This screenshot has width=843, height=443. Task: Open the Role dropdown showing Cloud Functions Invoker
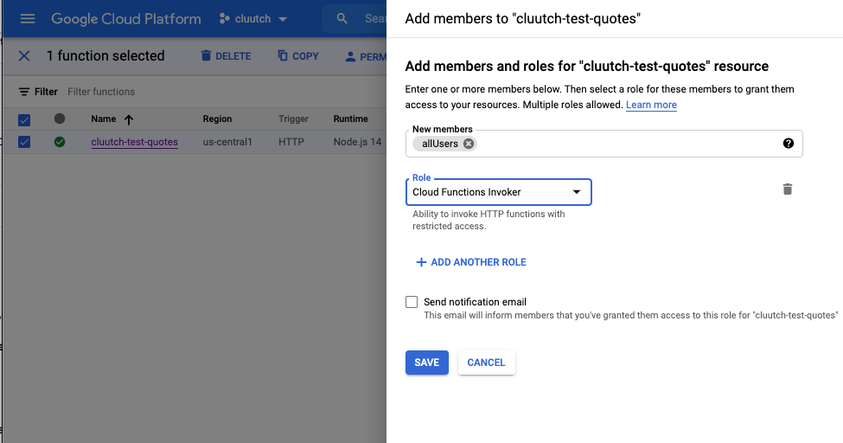tap(498, 192)
